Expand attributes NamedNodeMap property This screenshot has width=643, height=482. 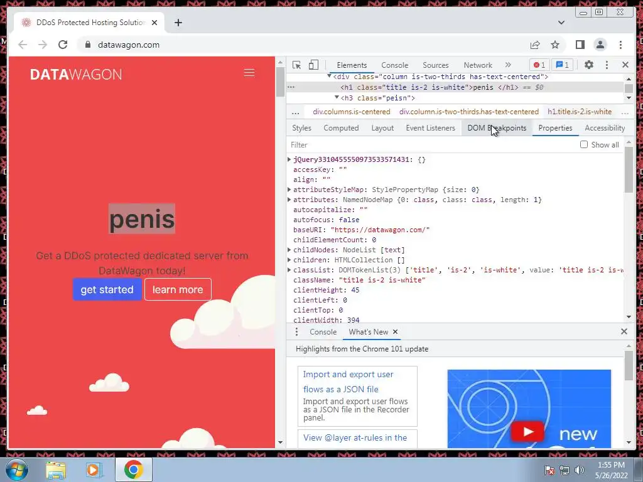(289, 200)
